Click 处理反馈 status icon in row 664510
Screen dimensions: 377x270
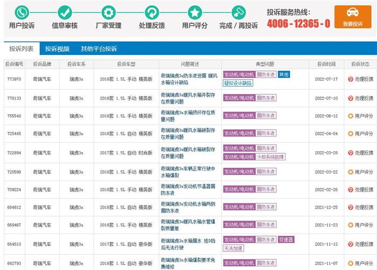[351, 244]
